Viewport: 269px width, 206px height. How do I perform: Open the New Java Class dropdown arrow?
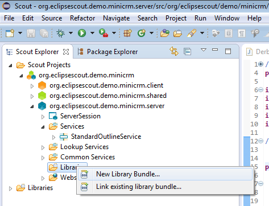coord(151,33)
